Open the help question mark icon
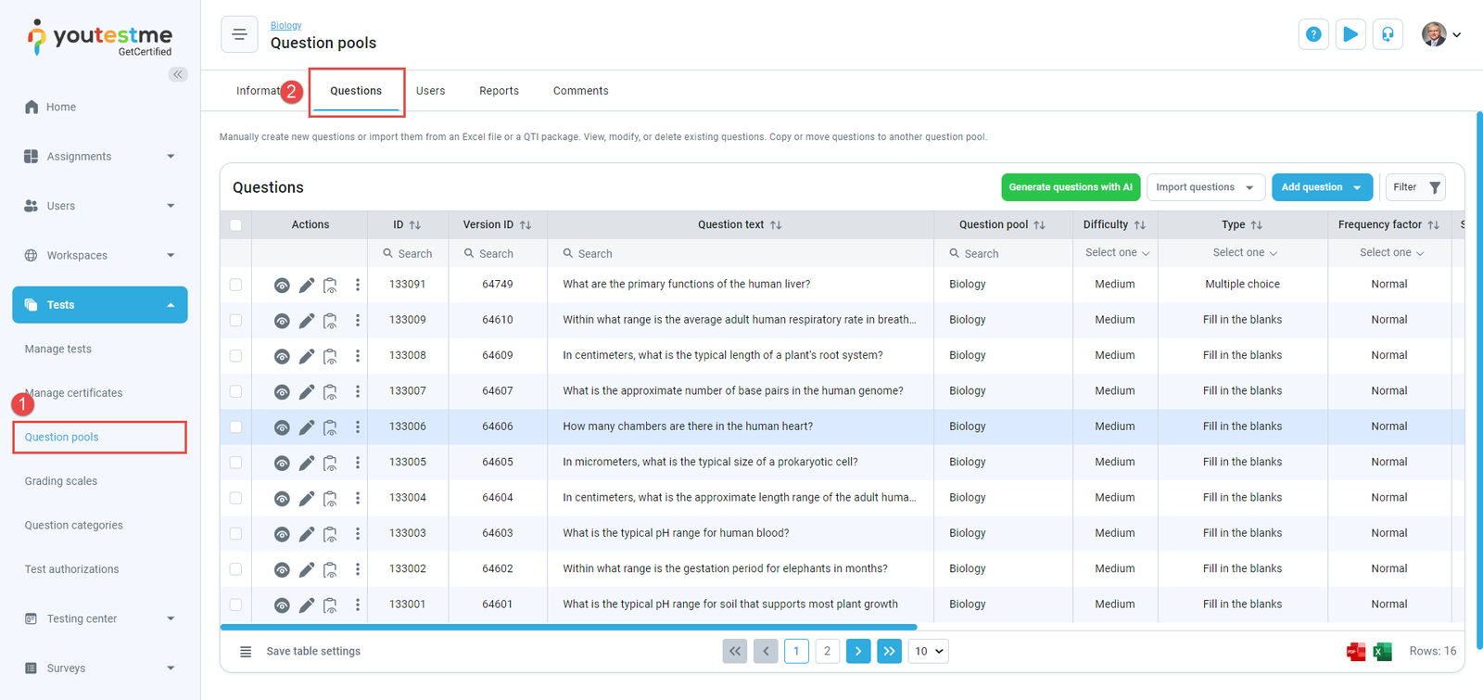 tap(1313, 34)
